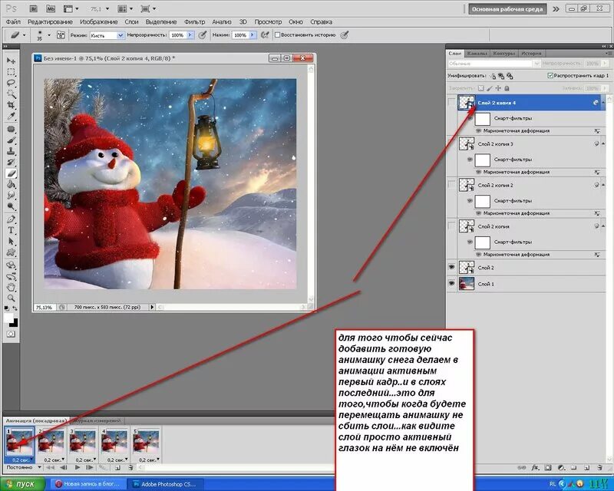Viewport: 614px width, 491px height.
Task: Hide layer Слой 1
Action: [451, 283]
